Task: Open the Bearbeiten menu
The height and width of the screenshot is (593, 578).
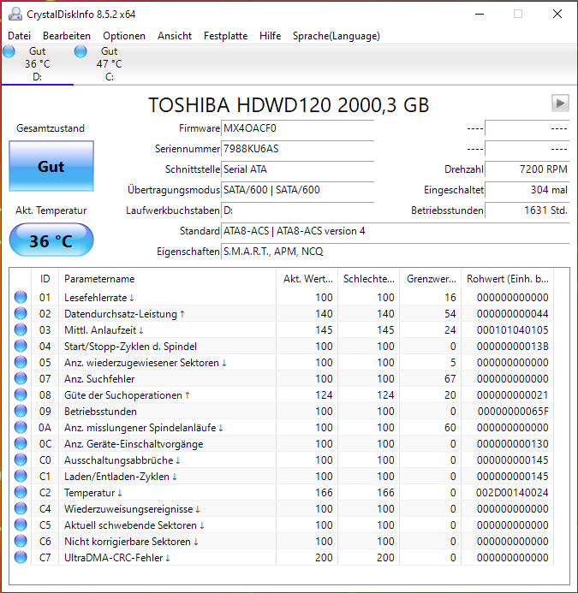Action: pos(67,36)
